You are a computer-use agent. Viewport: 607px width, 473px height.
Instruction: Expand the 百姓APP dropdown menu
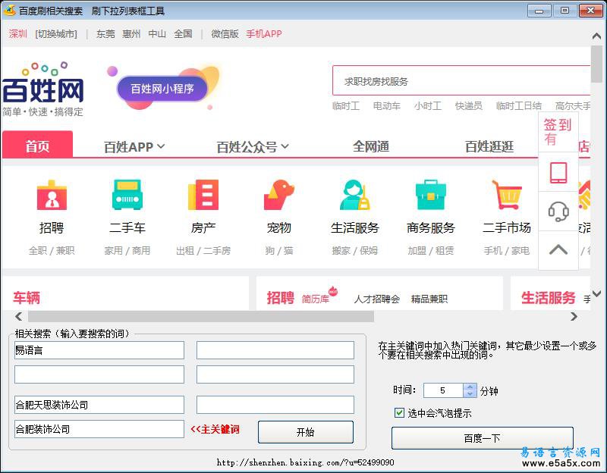point(134,147)
